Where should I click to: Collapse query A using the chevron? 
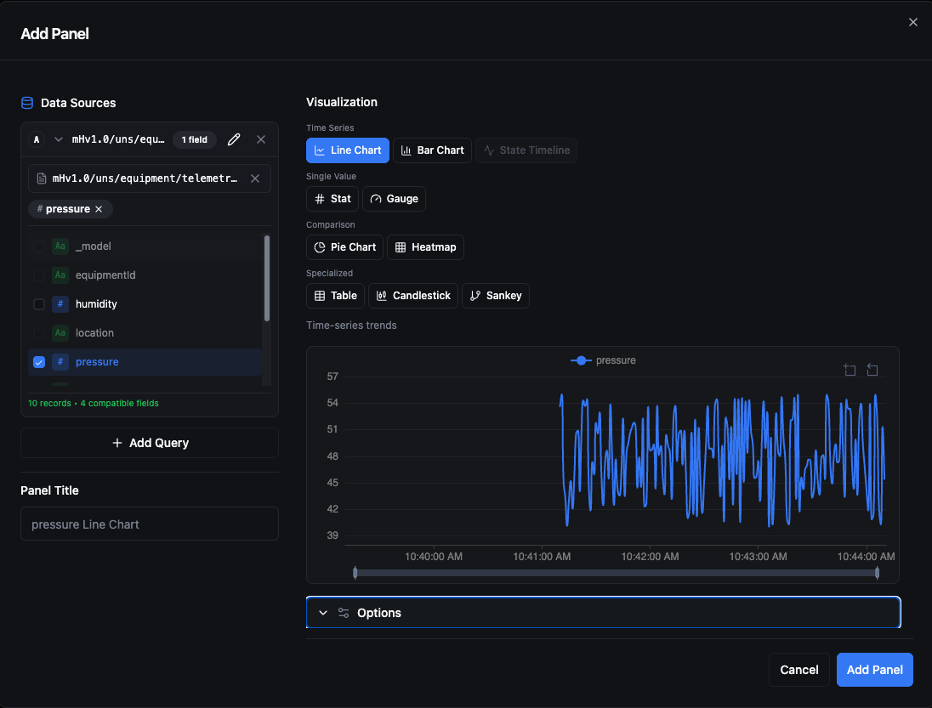click(59, 139)
